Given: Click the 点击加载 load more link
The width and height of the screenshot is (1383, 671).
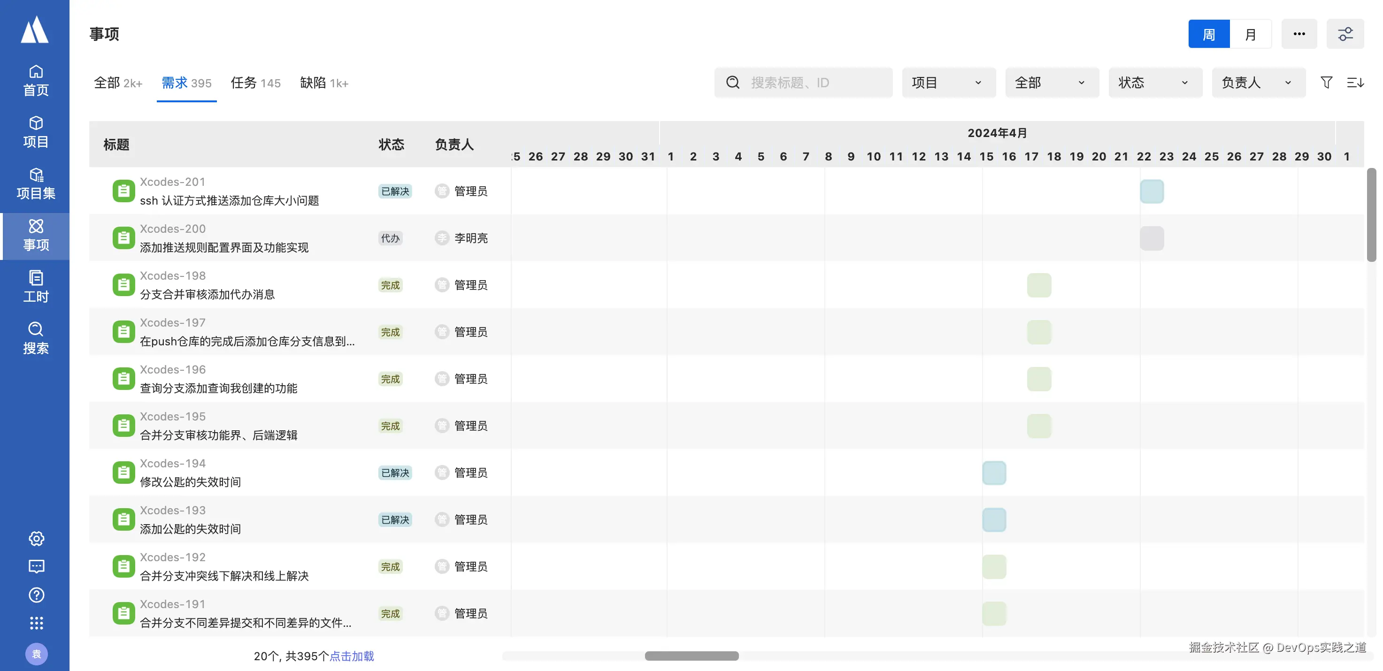Looking at the screenshot, I should coord(352,656).
